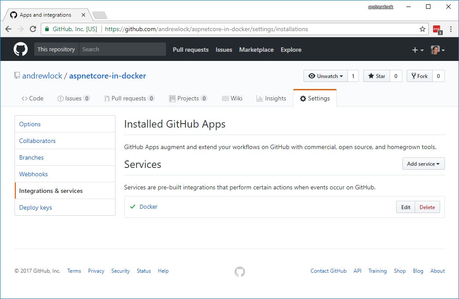Select Branches in settings sidebar

point(65,157)
